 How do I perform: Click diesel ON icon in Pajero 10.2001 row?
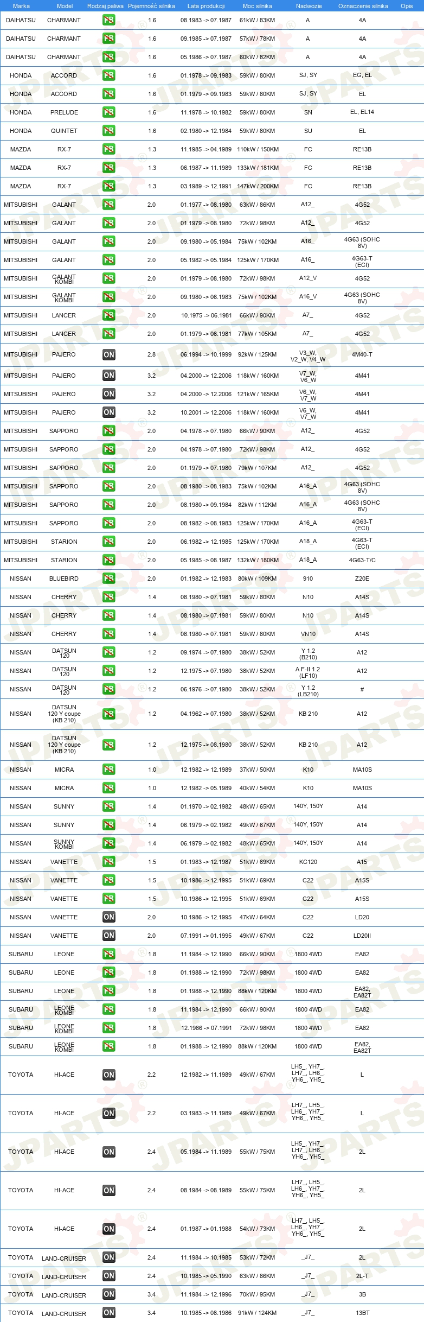[x=109, y=412]
